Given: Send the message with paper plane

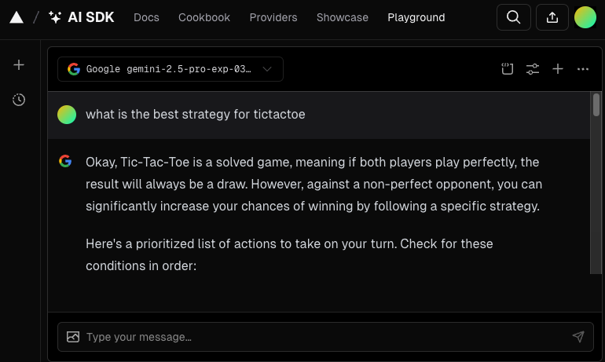Looking at the screenshot, I should click(578, 337).
